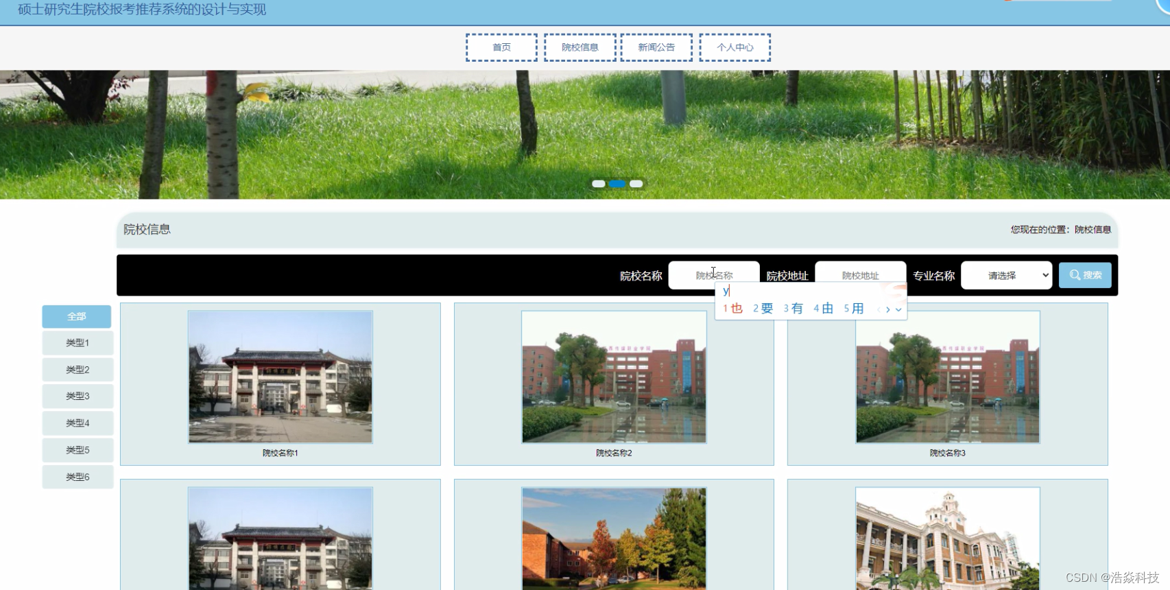
Task: Select the 全部 category filter
Action: (77, 316)
